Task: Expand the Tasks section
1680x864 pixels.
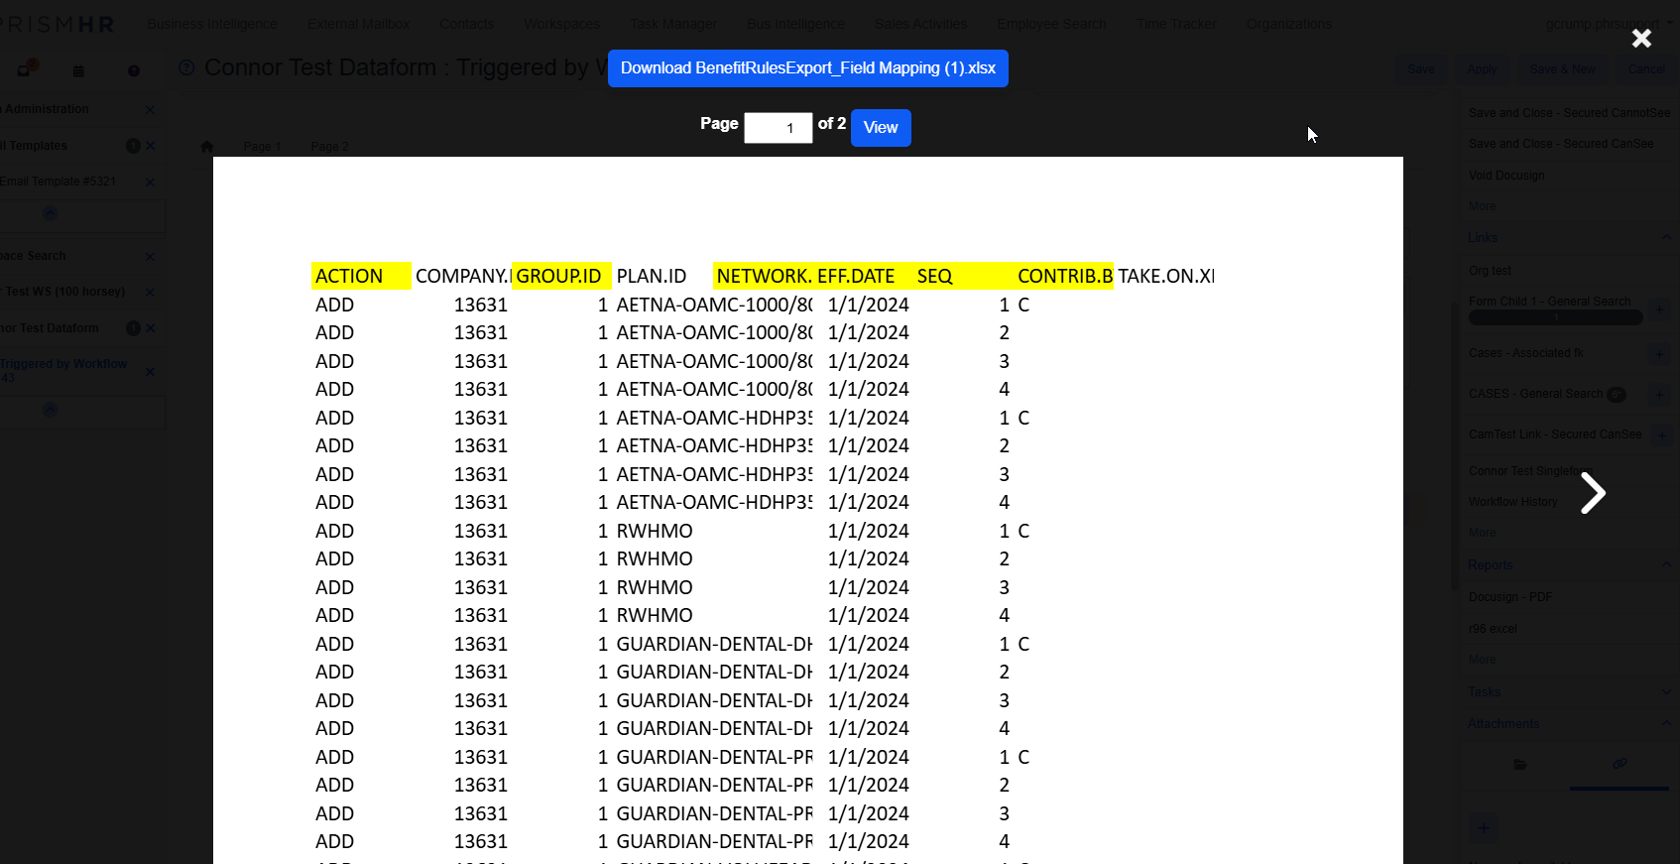Action: click(x=1666, y=691)
